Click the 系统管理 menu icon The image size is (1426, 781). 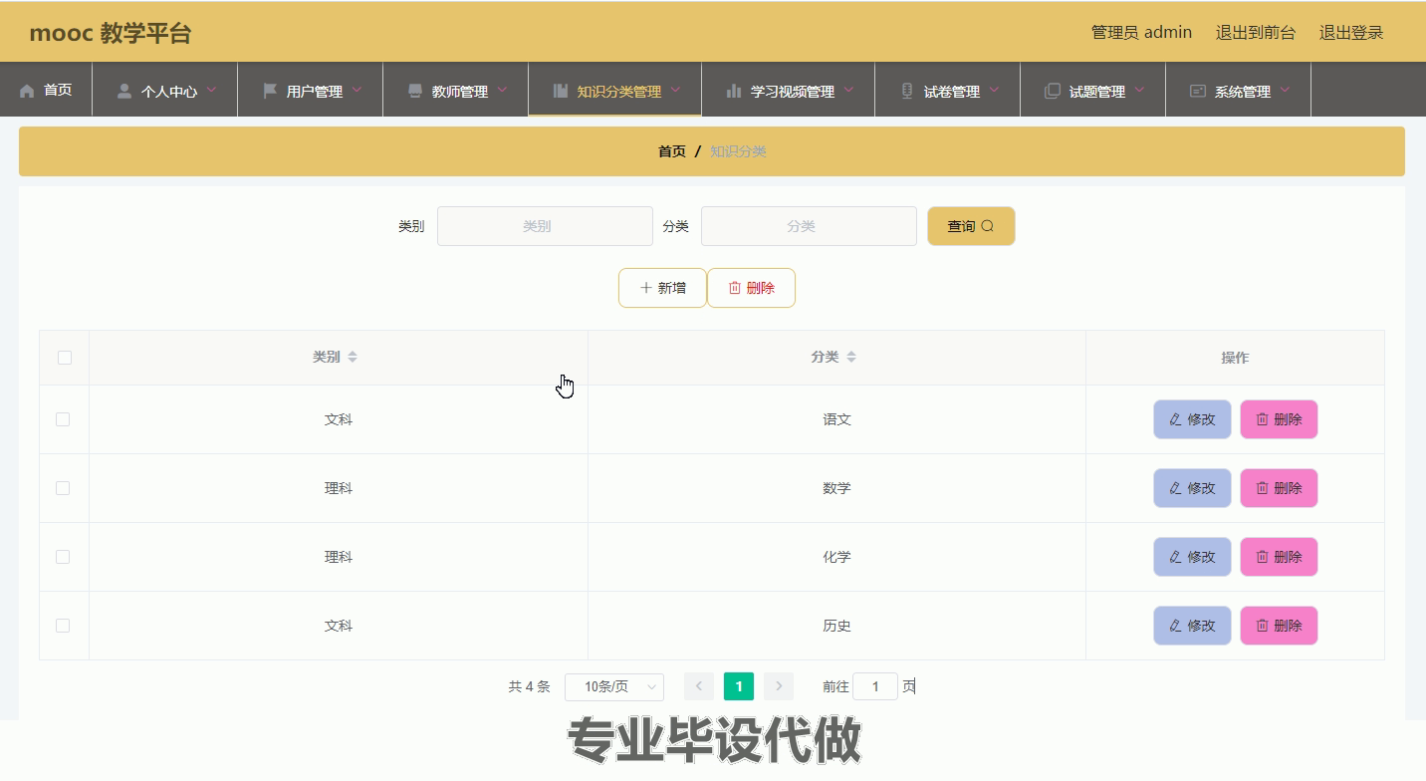(x=1198, y=91)
